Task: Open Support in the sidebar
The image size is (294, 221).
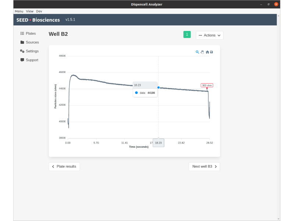Action: 32,60
